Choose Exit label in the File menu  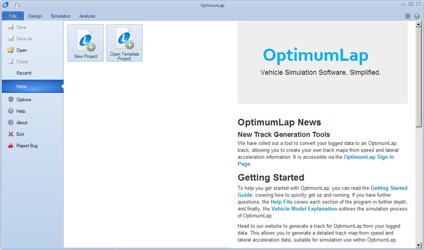pos(20,134)
